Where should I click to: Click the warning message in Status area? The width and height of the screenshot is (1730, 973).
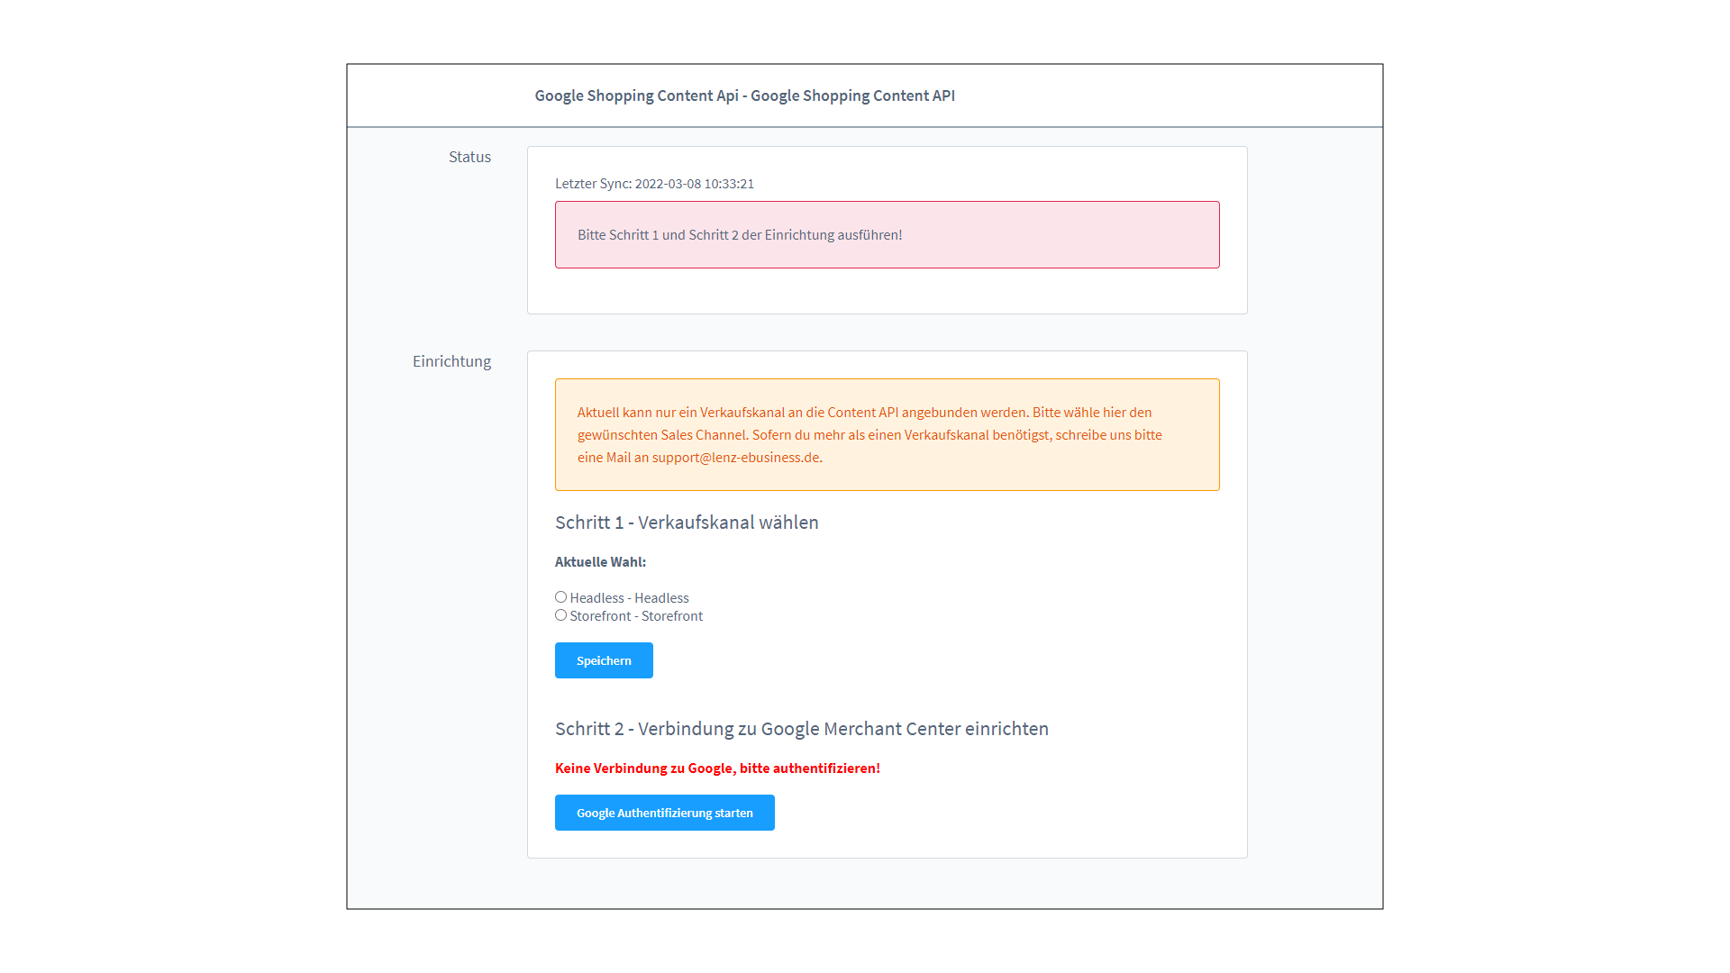tap(887, 234)
